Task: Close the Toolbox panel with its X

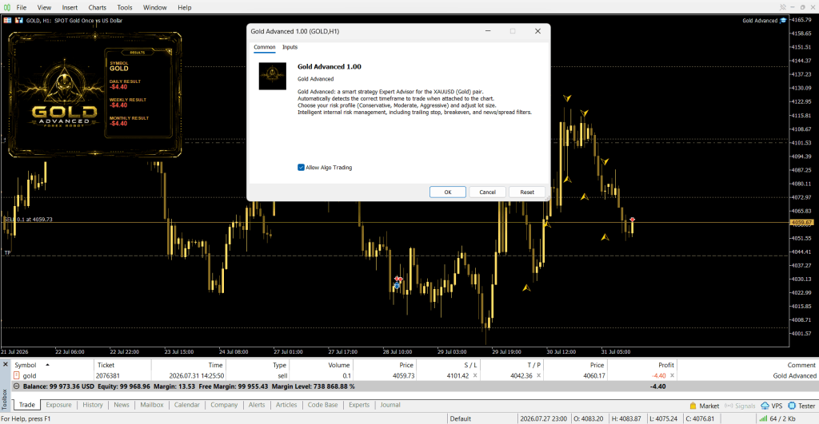Action: pos(6,365)
